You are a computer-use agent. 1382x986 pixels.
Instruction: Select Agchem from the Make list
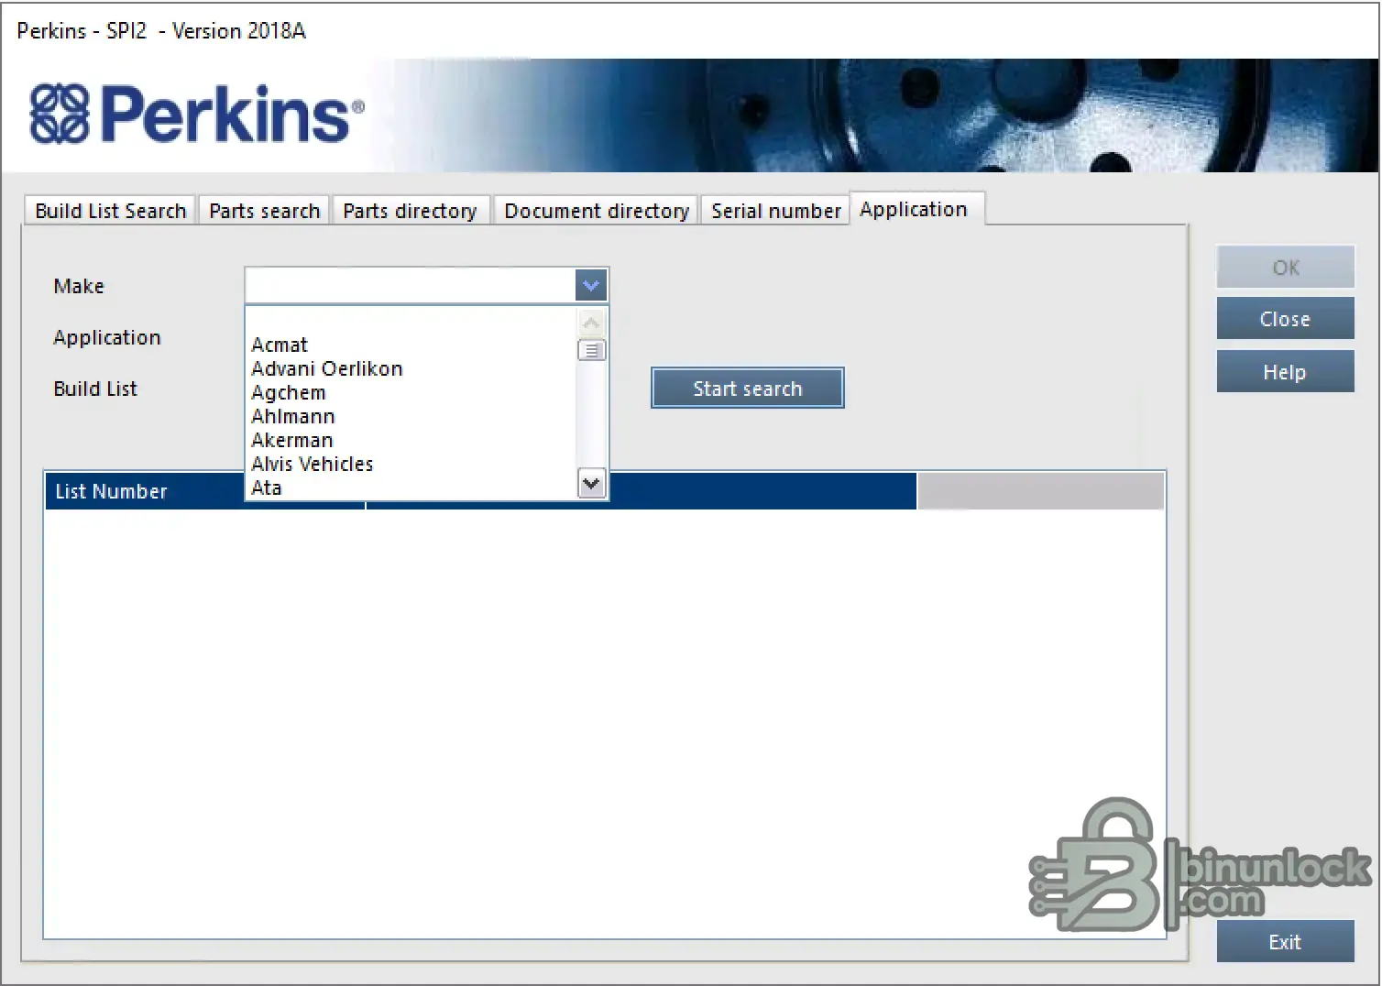click(x=412, y=392)
